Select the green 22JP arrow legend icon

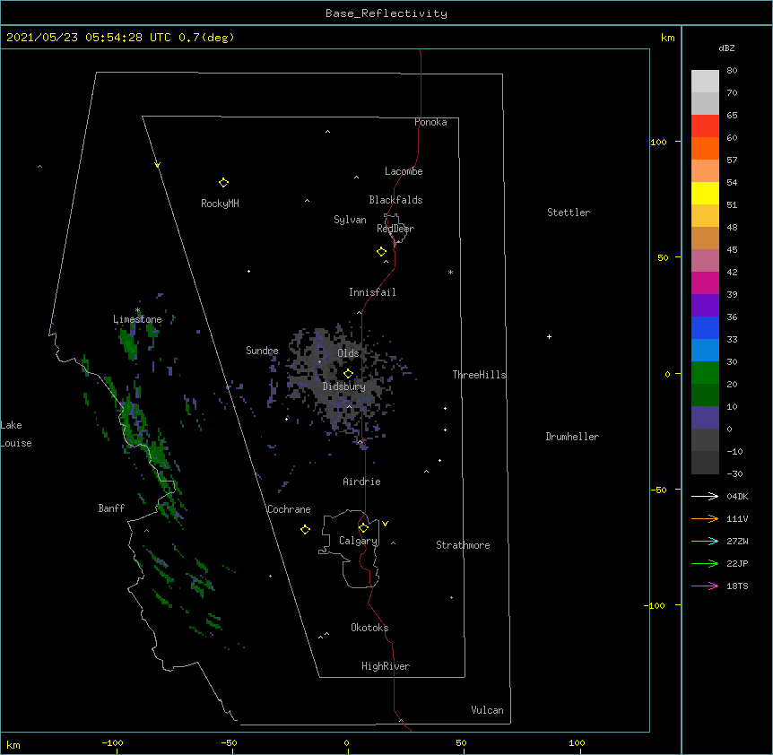point(705,563)
